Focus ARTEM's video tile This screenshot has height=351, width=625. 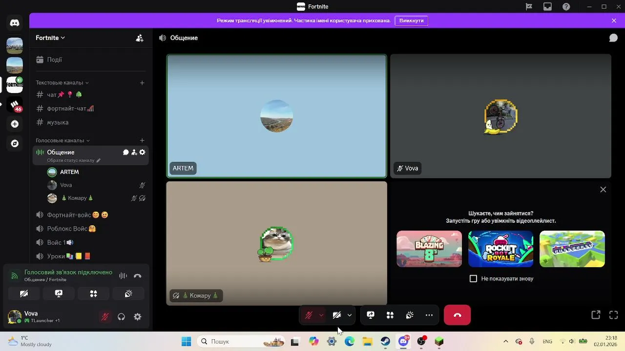[276, 116]
